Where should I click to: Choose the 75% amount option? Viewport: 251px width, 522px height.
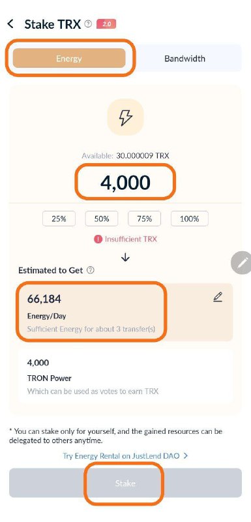pyautogui.click(x=144, y=219)
